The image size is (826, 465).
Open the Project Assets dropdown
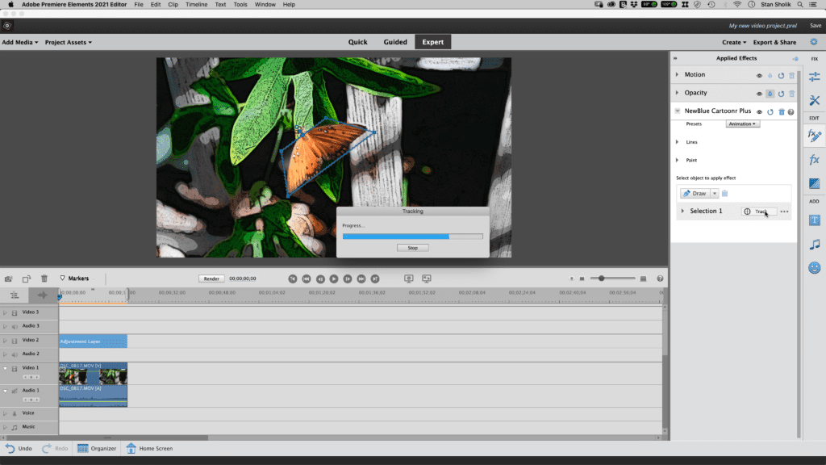point(69,42)
